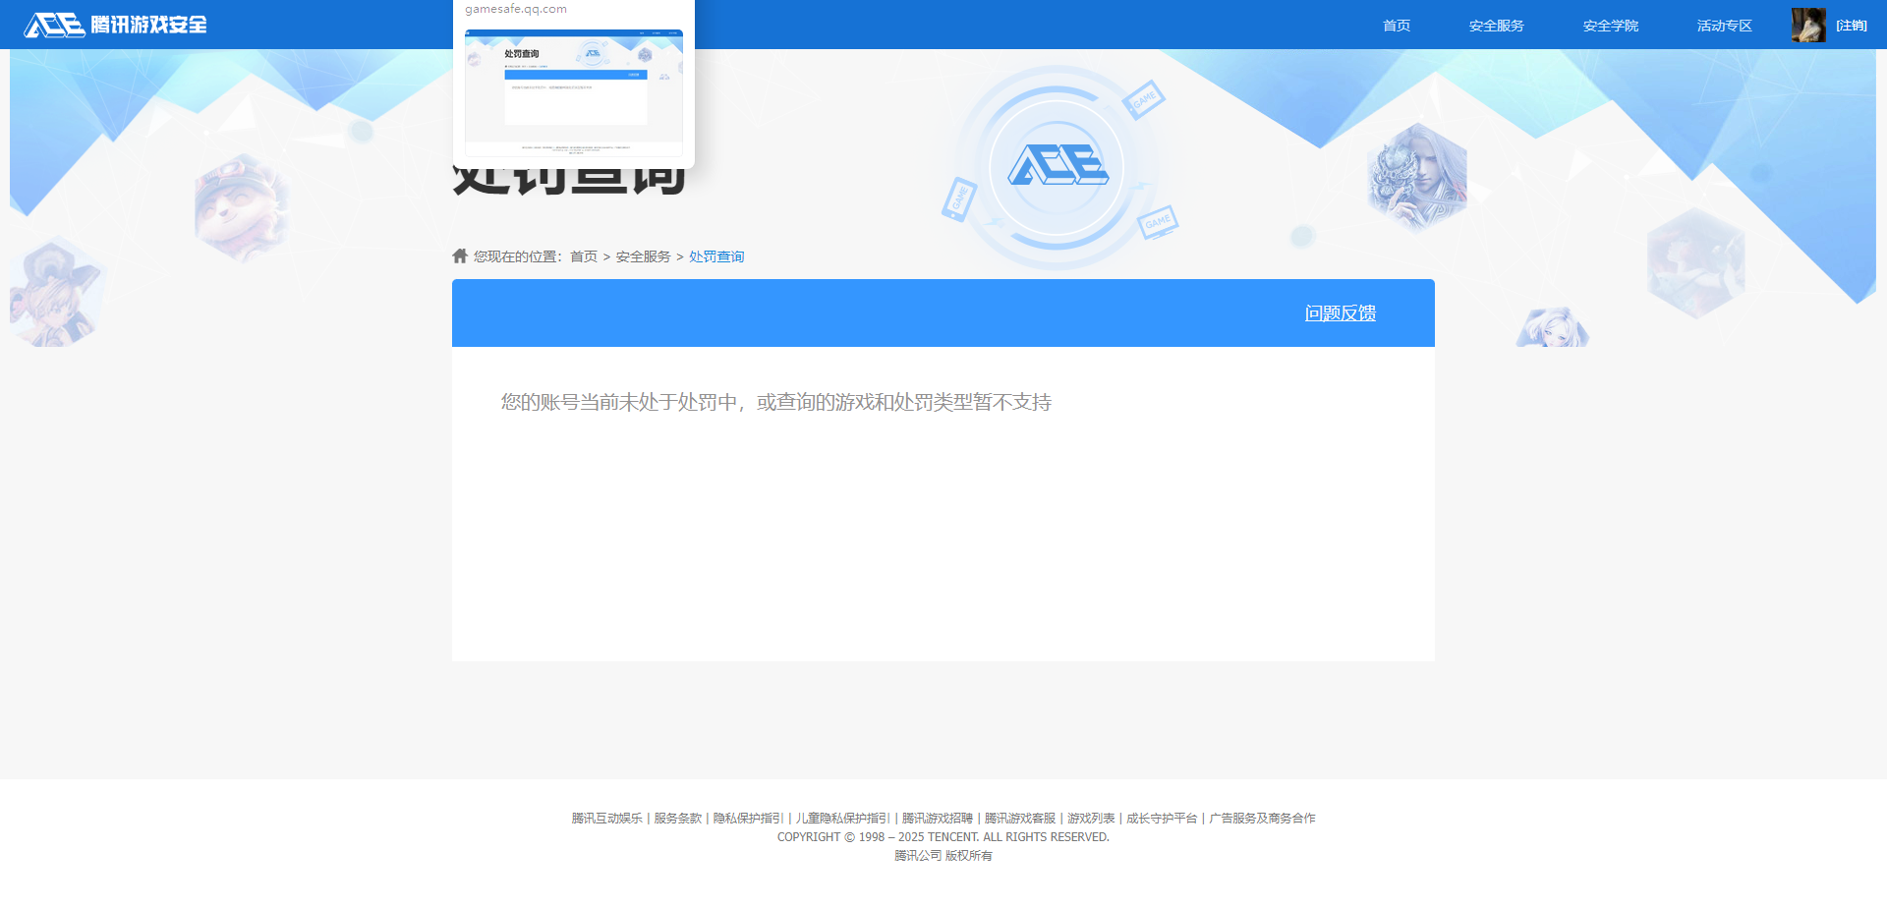Click the gamesafe.qq.com tab preview thumbnail
Image resolution: width=1887 pixels, height=907 pixels.
pyautogui.click(x=574, y=91)
